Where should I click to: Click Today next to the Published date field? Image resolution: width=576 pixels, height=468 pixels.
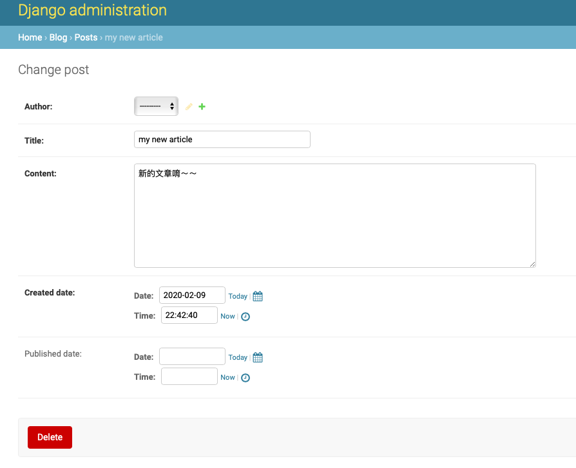pos(238,357)
